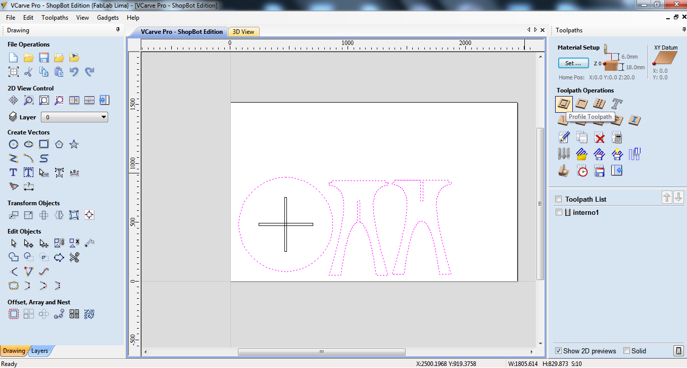The image size is (687, 368).
Task: Click the toolpath list options button beside Solid
Action: point(678,351)
